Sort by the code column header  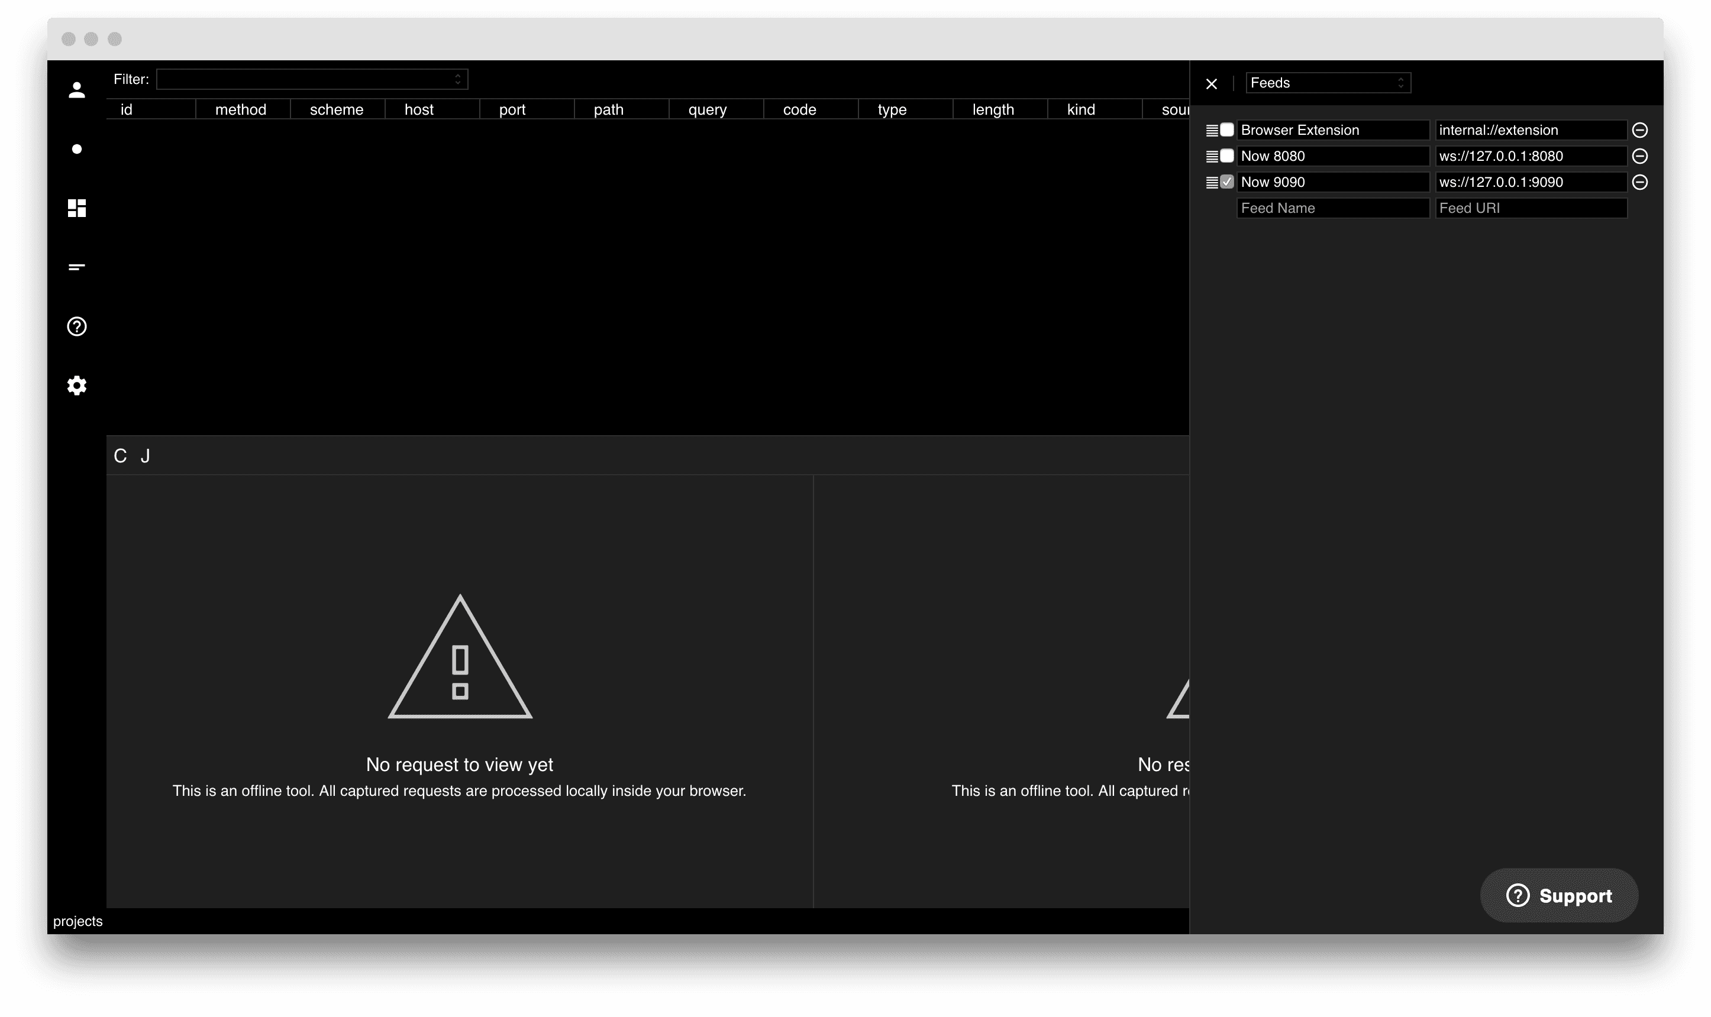pos(811,109)
